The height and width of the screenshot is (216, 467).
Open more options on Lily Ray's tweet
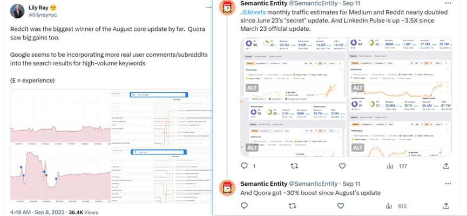pos(209,6)
